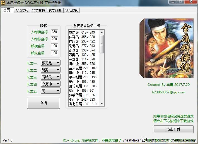Click the game box cover image

pos(166,48)
